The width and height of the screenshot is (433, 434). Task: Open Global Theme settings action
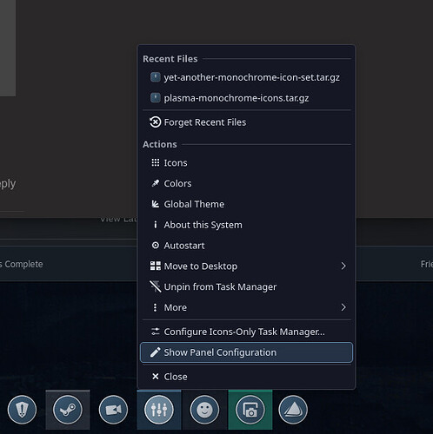click(246, 204)
